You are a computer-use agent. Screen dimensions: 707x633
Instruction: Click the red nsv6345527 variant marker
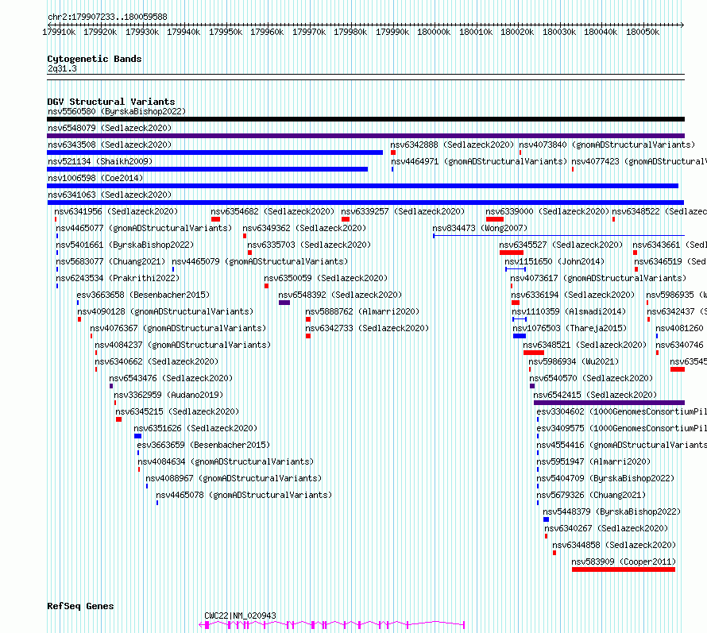pyautogui.click(x=512, y=253)
